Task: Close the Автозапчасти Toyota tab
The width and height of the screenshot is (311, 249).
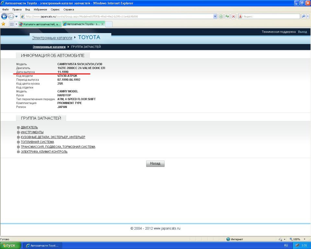Action: [103, 24]
